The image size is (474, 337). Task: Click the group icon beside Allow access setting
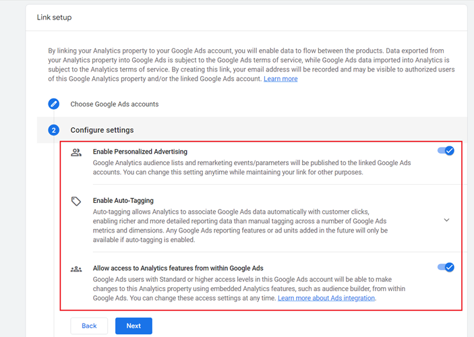pos(76,269)
